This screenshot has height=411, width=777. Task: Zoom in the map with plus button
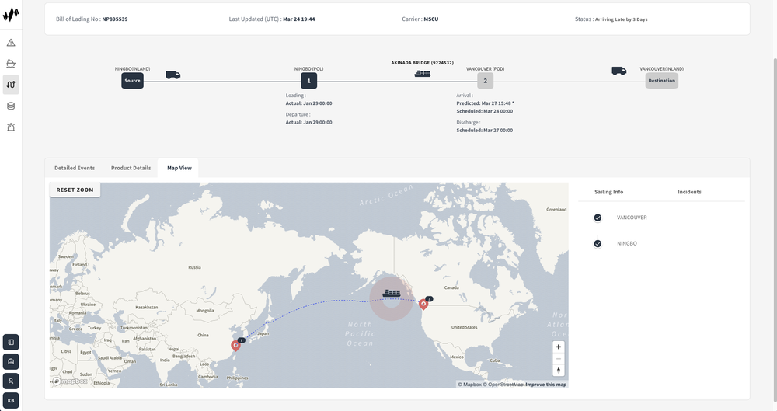[559, 347]
